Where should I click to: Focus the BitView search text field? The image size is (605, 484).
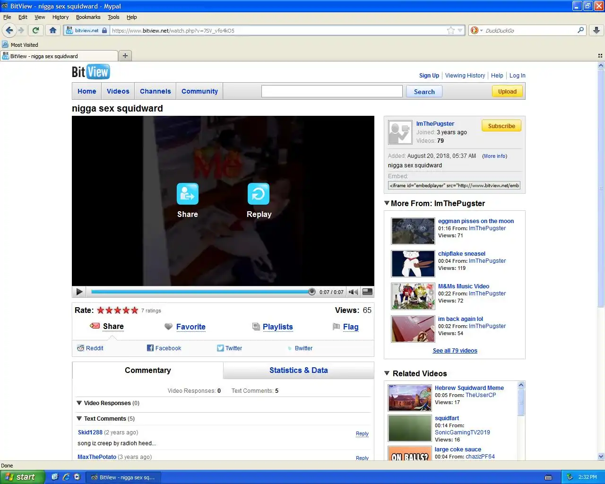tap(332, 91)
